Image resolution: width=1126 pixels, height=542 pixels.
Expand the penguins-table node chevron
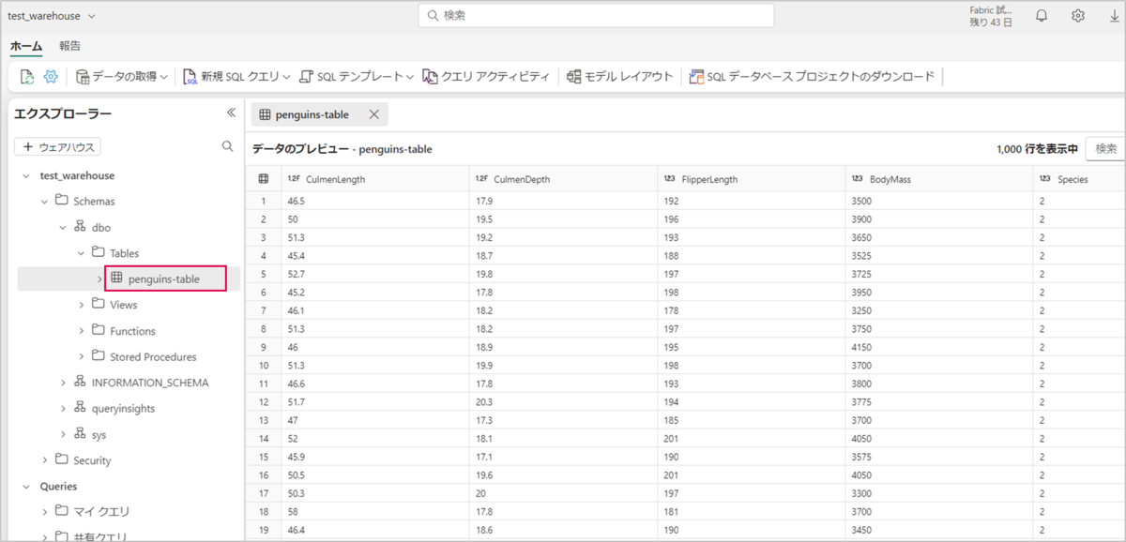click(x=99, y=279)
